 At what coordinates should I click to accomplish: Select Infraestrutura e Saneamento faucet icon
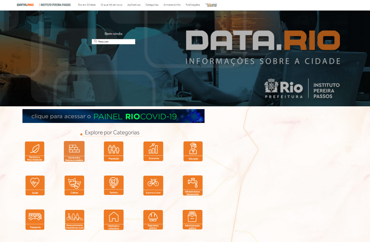coord(193,185)
